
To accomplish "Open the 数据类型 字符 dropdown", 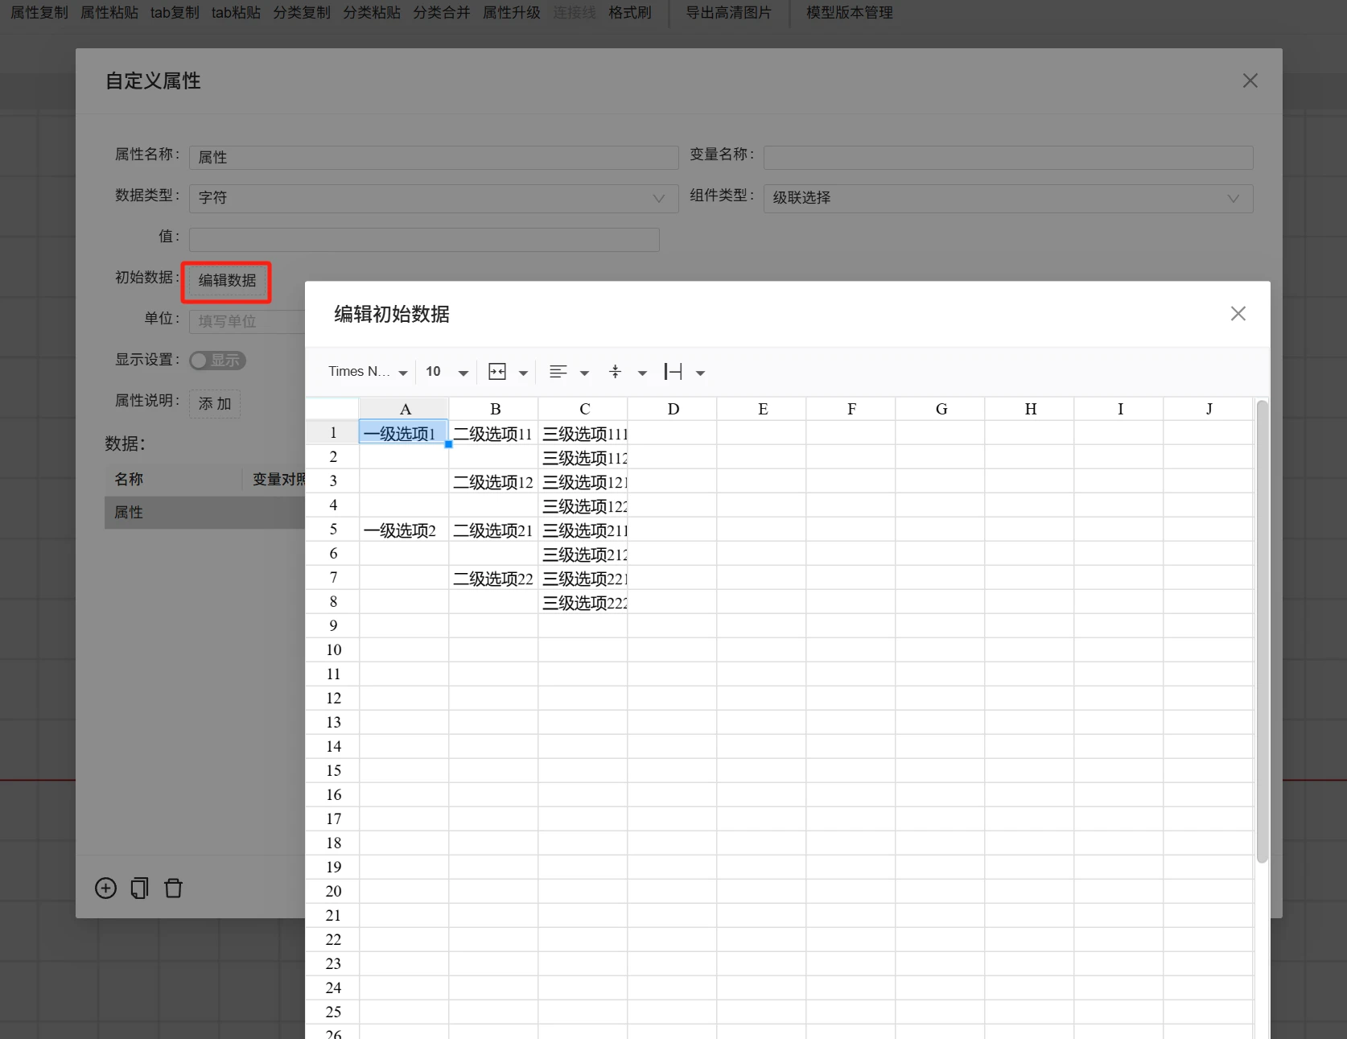I will (x=433, y=198).
